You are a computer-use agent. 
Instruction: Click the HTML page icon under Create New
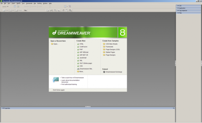[78, 44]
